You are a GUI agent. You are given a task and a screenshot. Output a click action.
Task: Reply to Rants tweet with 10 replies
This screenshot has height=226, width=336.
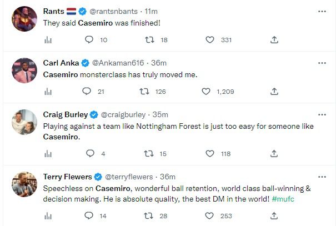click(x=88, y=40)
